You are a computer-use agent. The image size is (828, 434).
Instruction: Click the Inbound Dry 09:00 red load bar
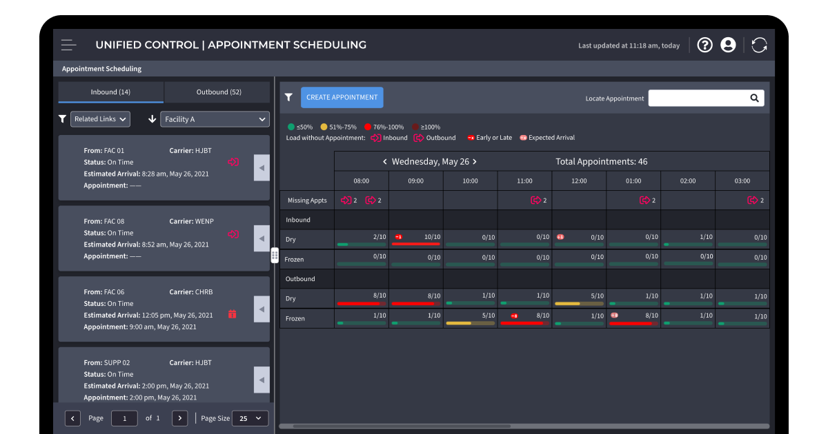tap(416, 244)
